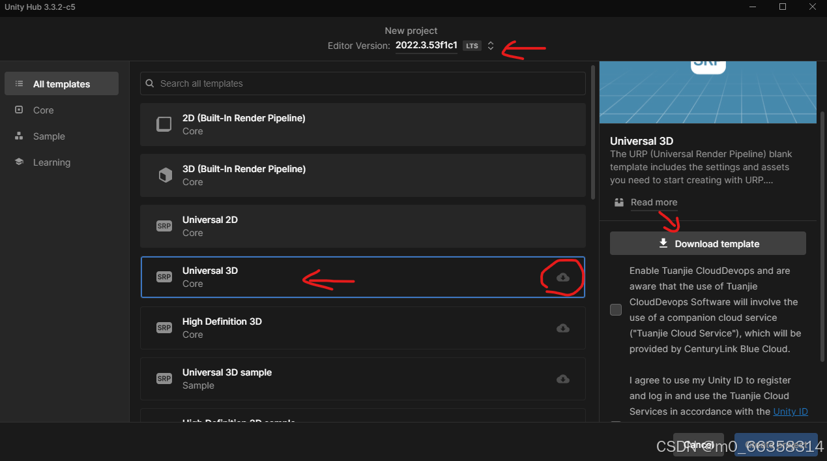Click the Cancel button
This screenshot has width=827, height=461.
699,445
